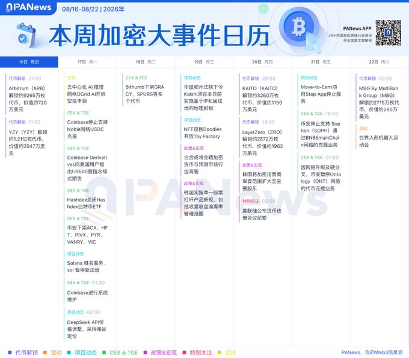
Task: Click the 特别关注 · 02:00 tag
Action: pyautogui.click(x=259, y=201)
